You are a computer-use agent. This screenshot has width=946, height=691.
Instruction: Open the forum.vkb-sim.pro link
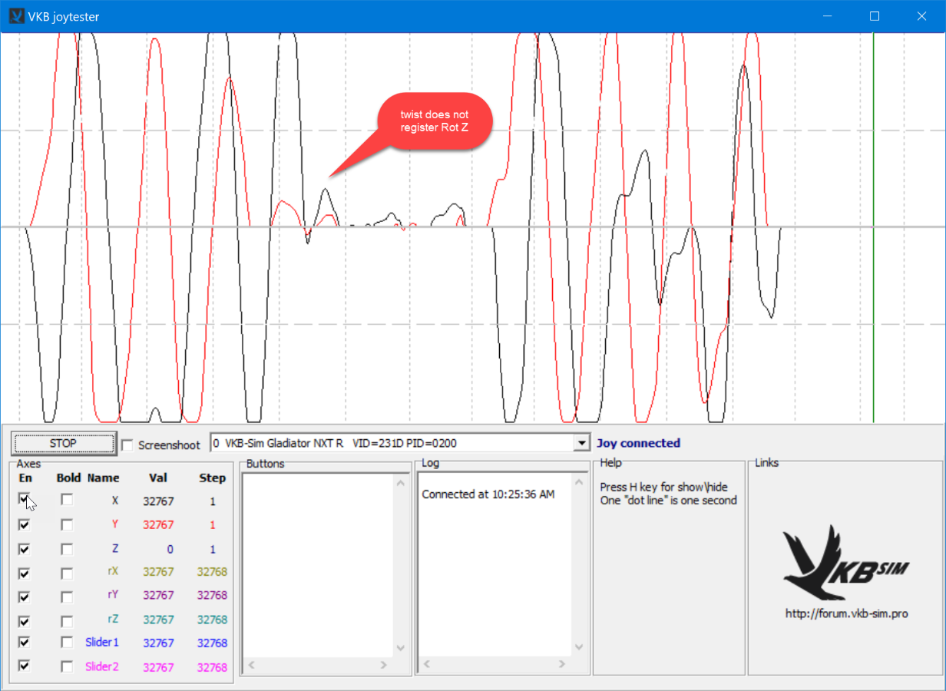click(x=846, y=613)
